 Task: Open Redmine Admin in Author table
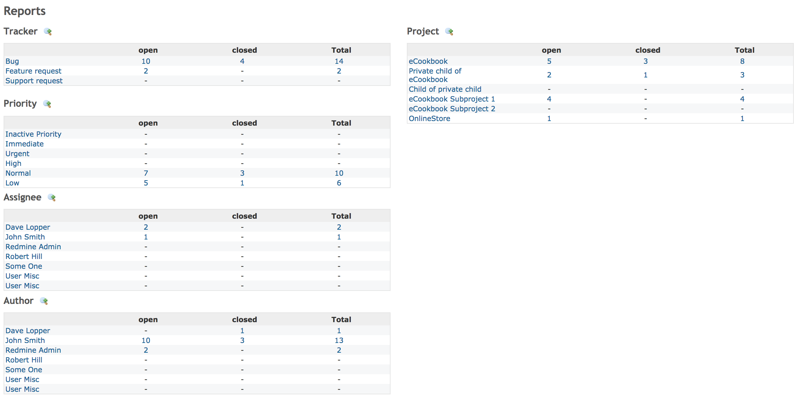[x=33, y=350]
